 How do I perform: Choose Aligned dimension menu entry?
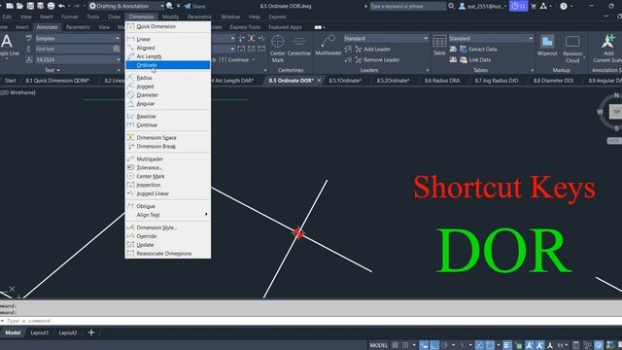(x=168, y=48)
